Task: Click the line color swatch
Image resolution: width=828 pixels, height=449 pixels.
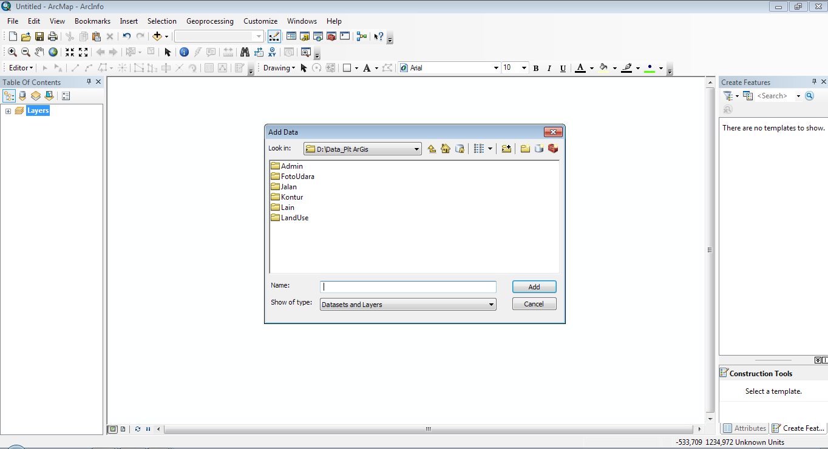Action: 627,68
